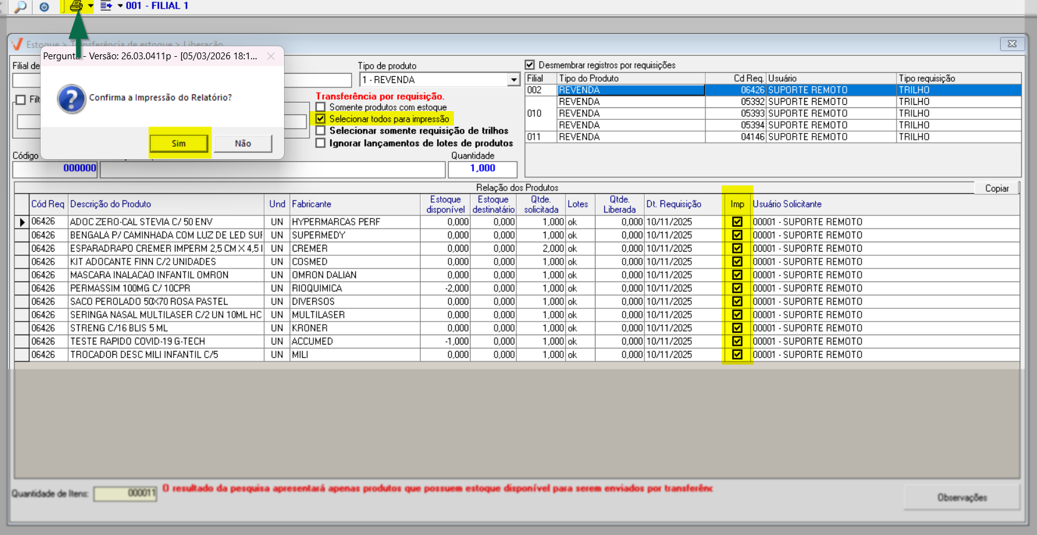
Task: Click the Copiar tab above product grid
Action: pos(996,189)
